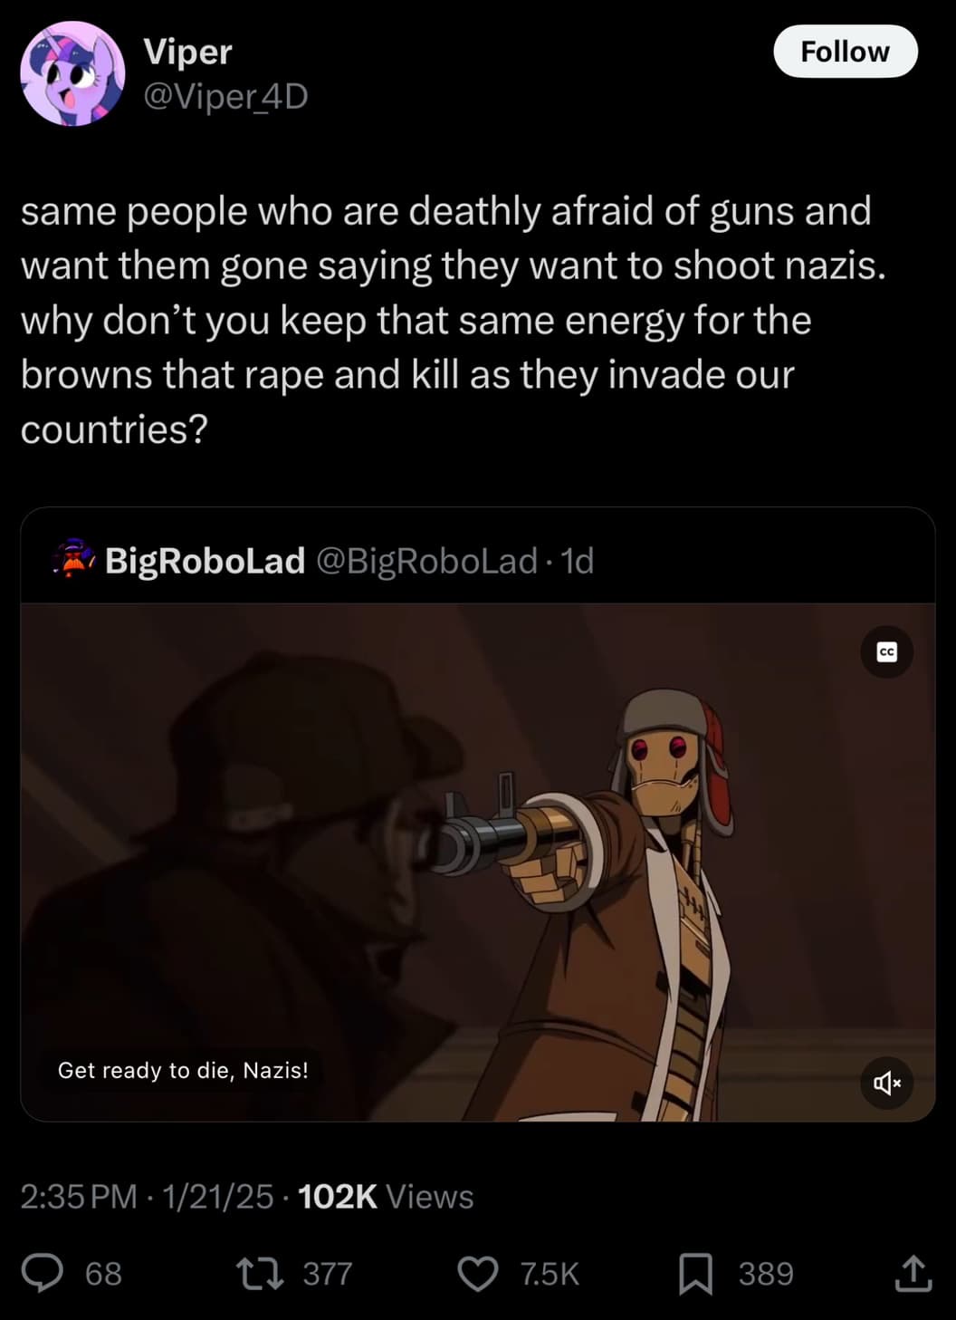The height and width of the screenshot is (1320, 956).
Task: Open the @Viper_4D handle link
Action: (x=226, y=96)
